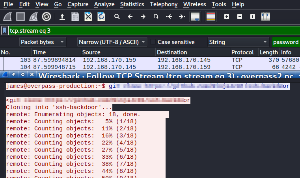Find a packet with the magnifier icon
Image resolution: width=300 pixels, height=178 pixels.
click(x=117, y=17)
